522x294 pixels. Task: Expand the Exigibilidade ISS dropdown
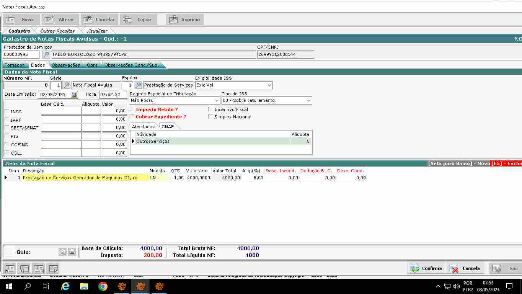coord(269,85)
